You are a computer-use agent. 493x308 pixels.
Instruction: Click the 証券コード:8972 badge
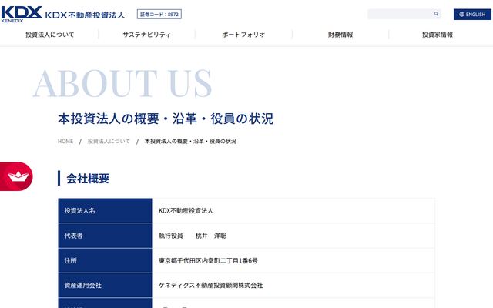click(x=159, y=14)
